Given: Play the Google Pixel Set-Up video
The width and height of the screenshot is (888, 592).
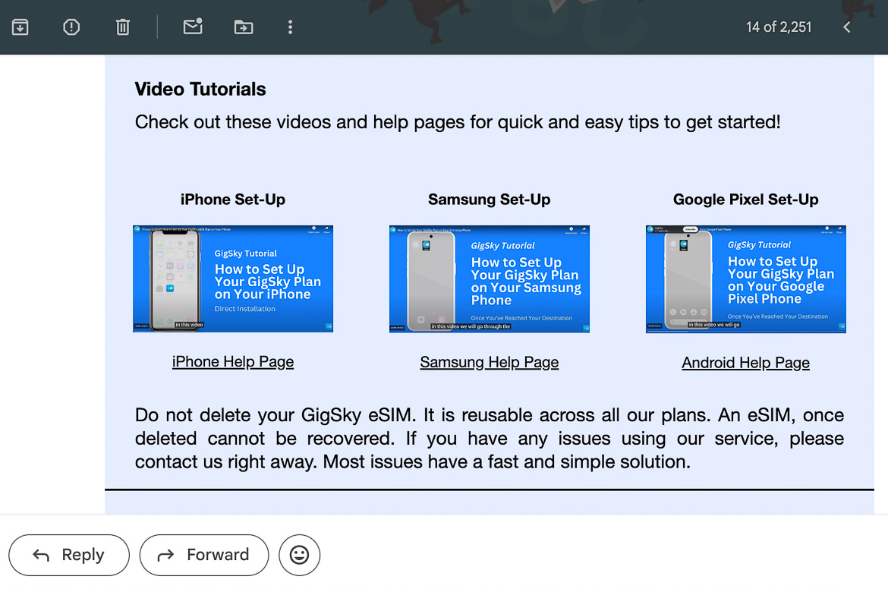Looking at the screenshot, I should [745, 279].
